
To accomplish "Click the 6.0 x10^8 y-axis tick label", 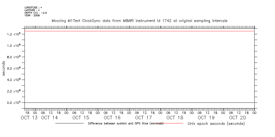I will [15, 68].
